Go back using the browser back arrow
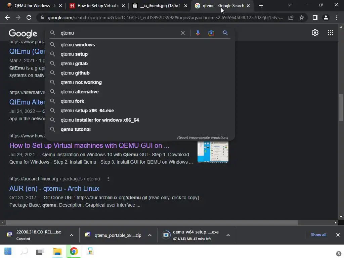The height and width of the screenshot is (258, 344). coord(7,17)
